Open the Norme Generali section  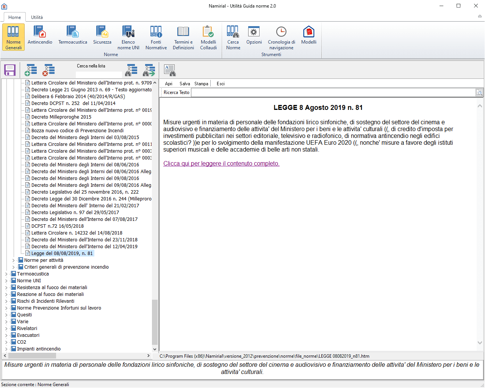[x=13, y=37]
